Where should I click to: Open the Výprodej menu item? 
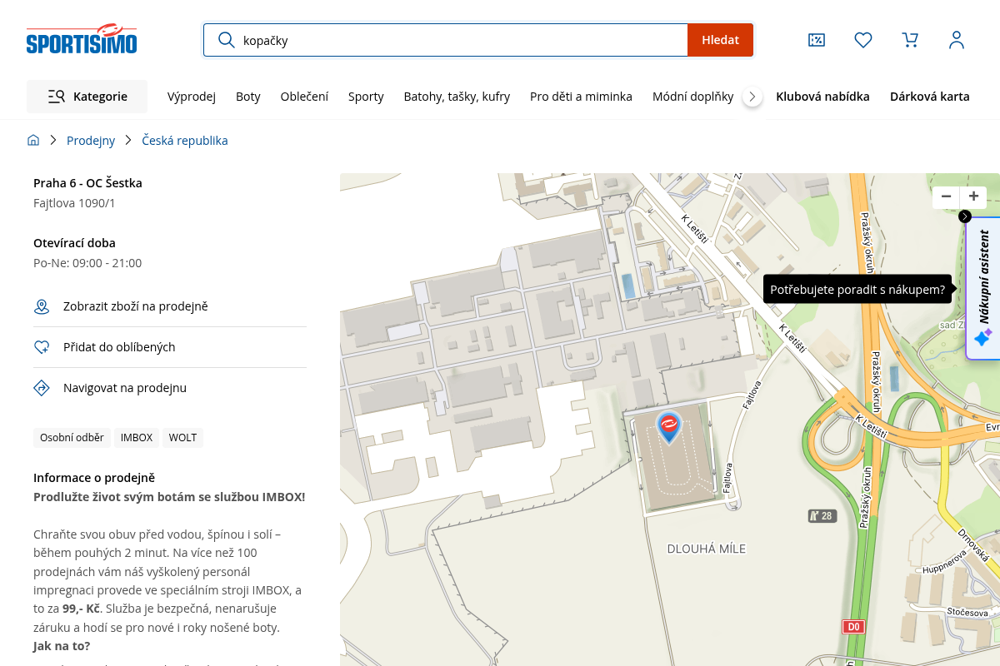[192, 97]
